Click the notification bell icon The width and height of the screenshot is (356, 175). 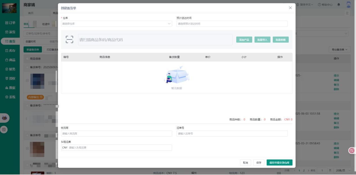click(x=339, y=5)
